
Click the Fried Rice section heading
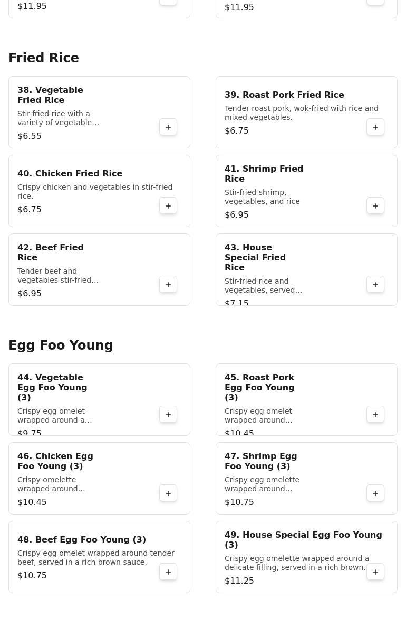(x=44, y=58)
